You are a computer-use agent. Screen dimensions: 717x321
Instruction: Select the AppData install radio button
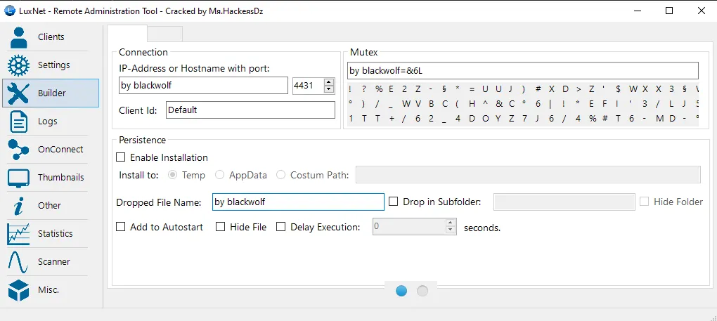click(220, 175)
